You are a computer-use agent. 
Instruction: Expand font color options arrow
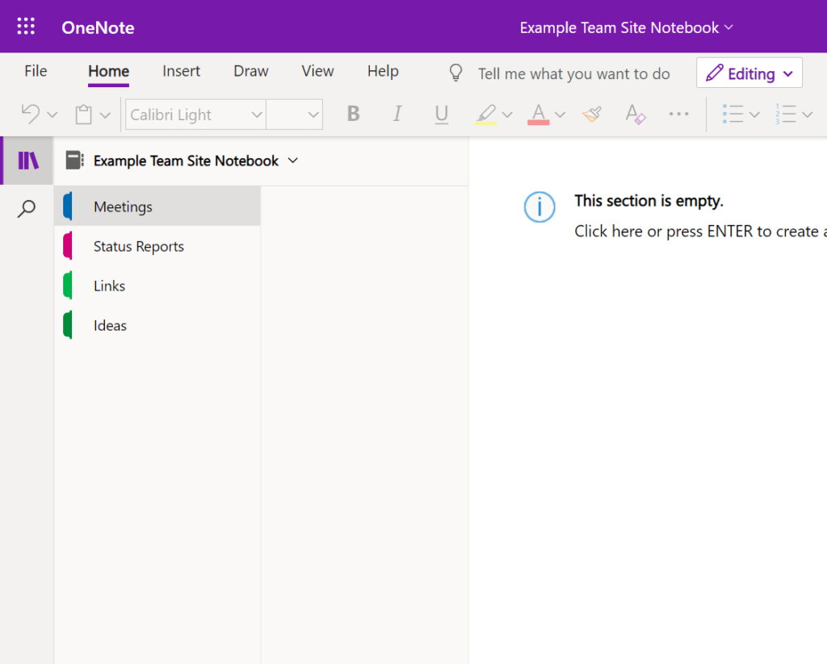click(560, 115)
